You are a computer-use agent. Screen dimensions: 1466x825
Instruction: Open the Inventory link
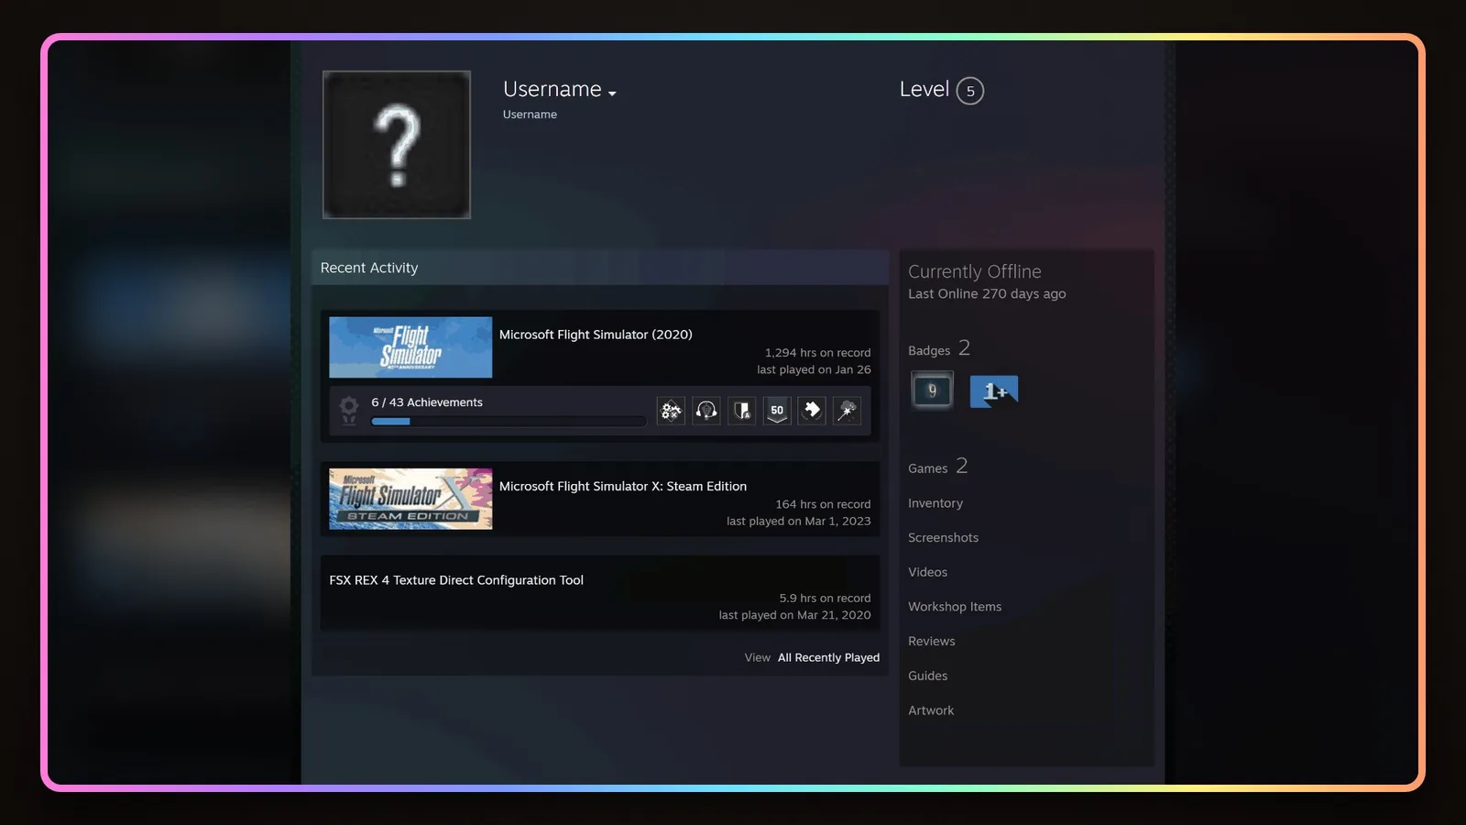coord(935,503)
